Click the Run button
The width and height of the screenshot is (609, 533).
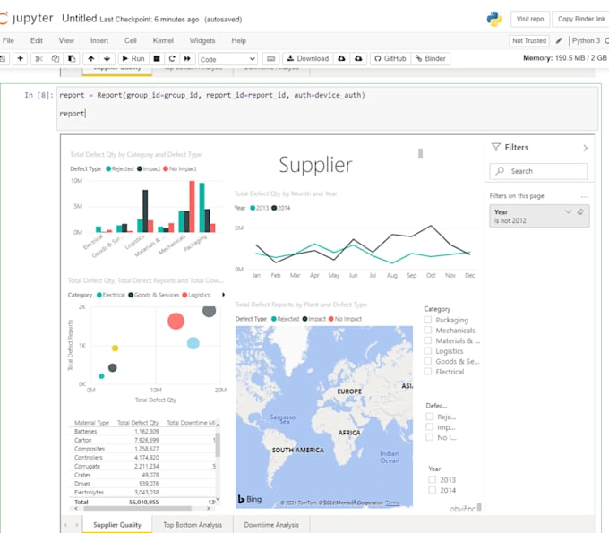tap(133, 58)
